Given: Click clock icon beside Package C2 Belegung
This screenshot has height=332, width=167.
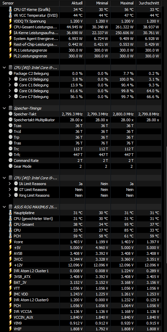Looking at the screenshot, I should click(11, 73).
